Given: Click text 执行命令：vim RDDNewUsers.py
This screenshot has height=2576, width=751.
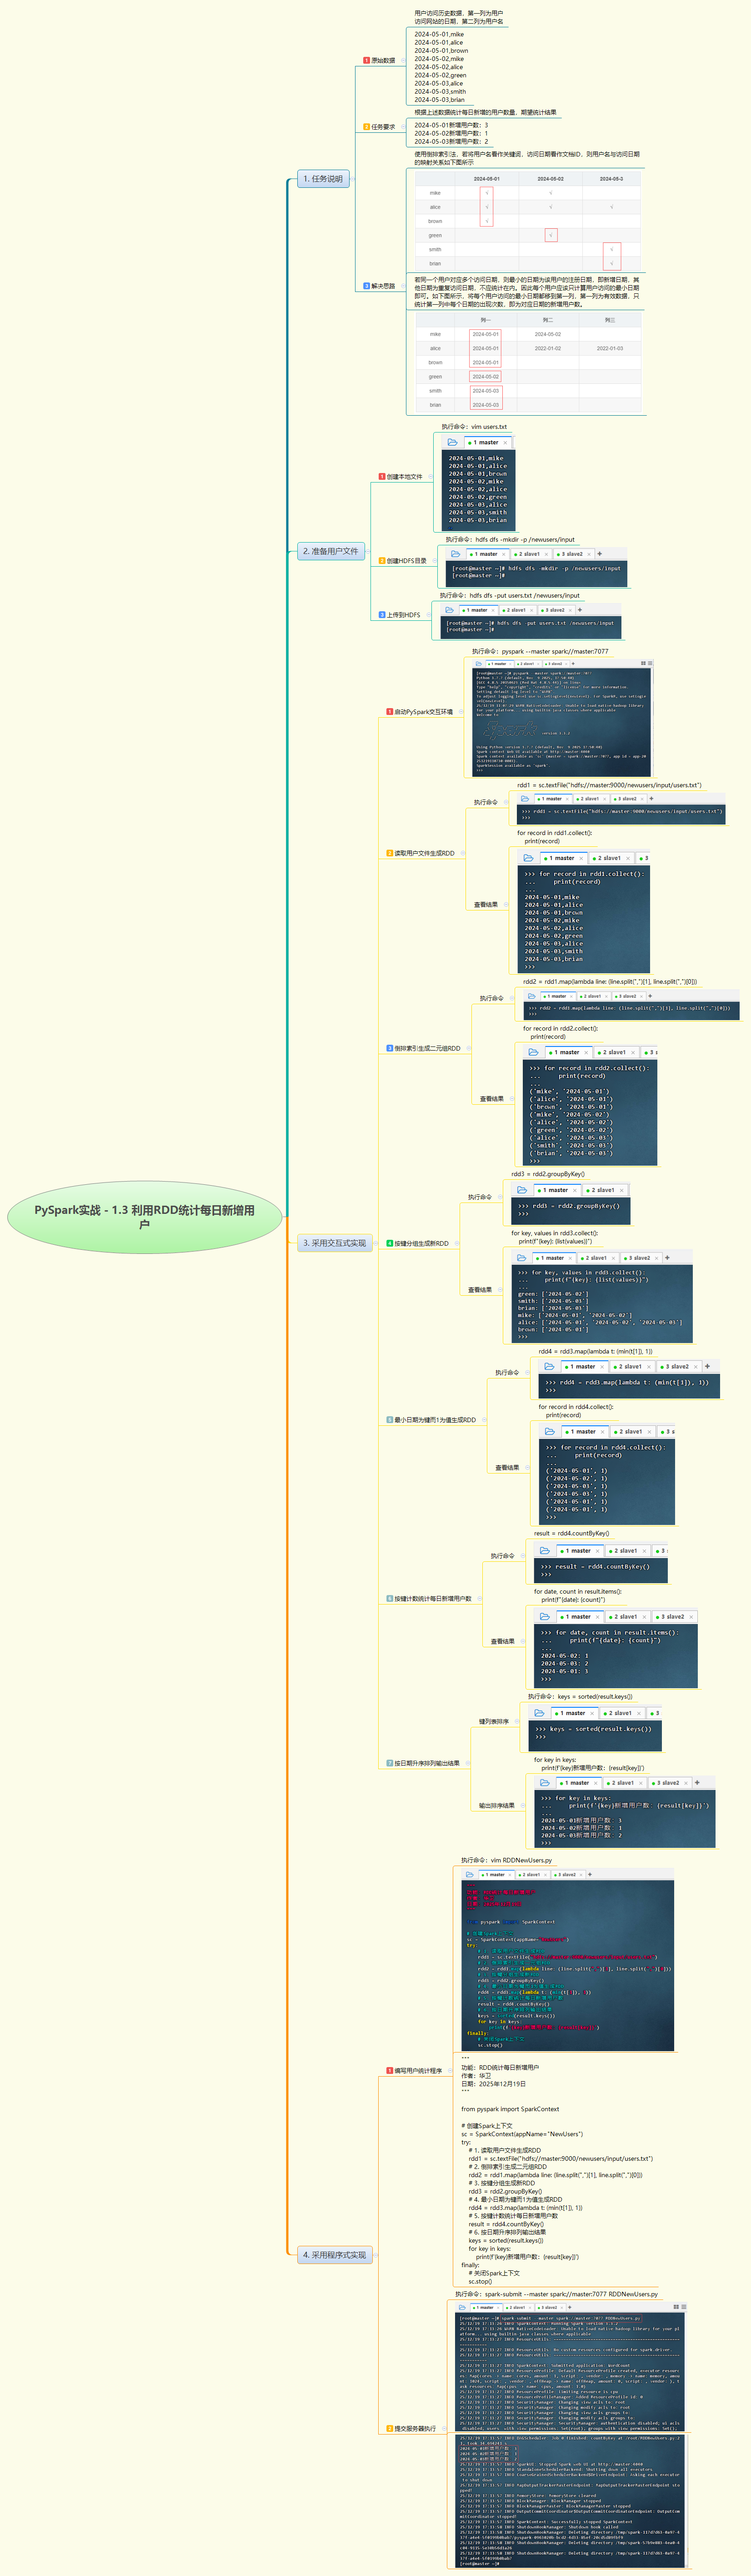Looking at the screenshot, I should 506,1861.
